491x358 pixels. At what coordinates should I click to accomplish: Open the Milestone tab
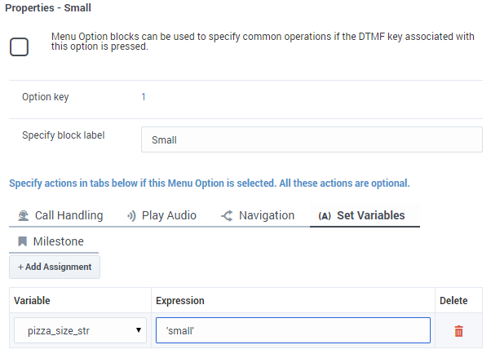54,241
